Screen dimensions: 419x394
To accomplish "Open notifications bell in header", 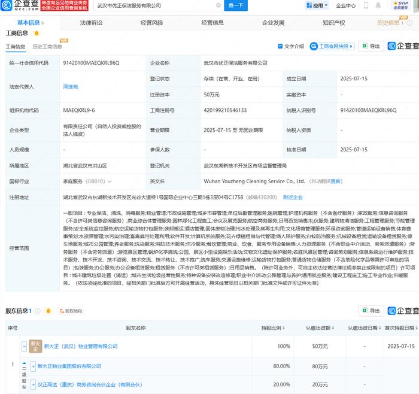I will (378, 5).
